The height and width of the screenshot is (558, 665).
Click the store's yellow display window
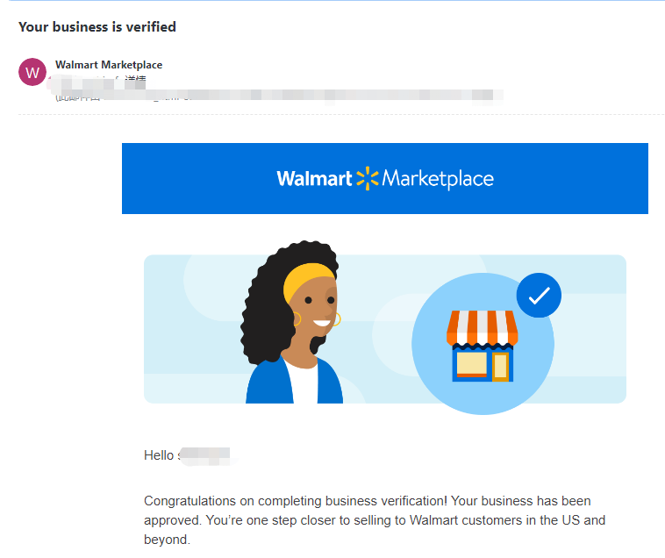tap(471, 363)
